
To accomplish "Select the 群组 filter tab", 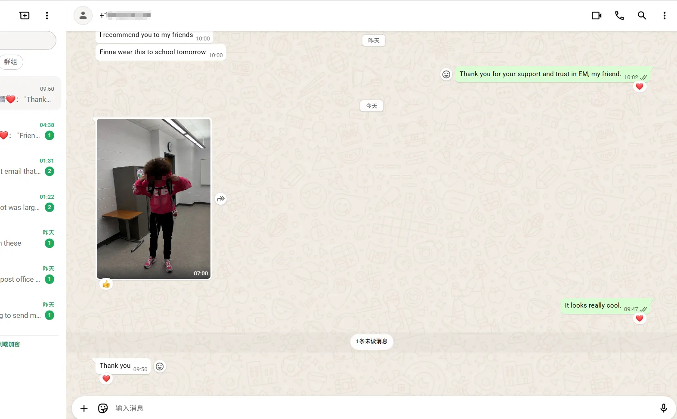I will [x=11, y=62].
